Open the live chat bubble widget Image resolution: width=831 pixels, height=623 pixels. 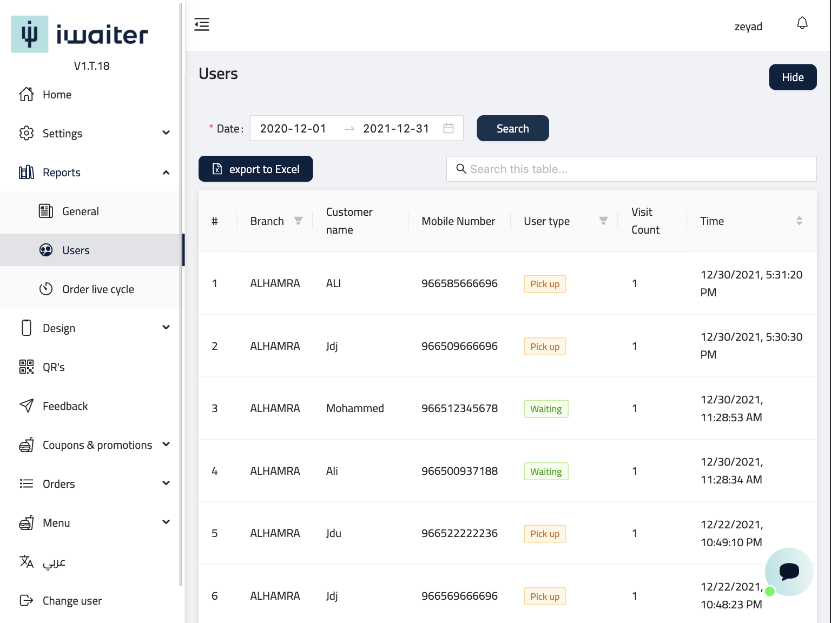[x=788, y=571]
